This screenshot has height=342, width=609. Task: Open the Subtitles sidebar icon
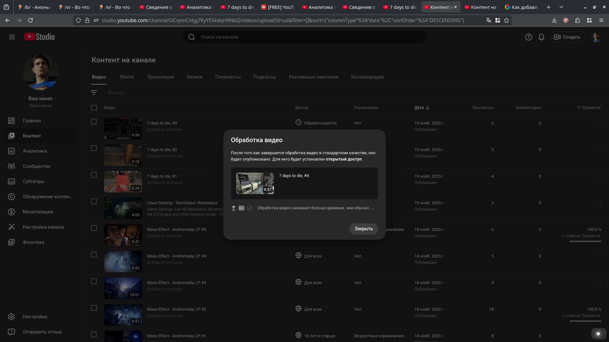point(11,181)
